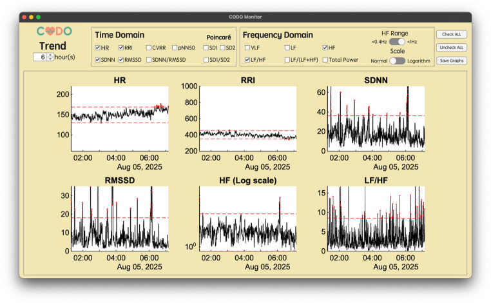Switch Scale toggle to Logarithm
The height and width of the screenshot is (303, 491).
397,61
